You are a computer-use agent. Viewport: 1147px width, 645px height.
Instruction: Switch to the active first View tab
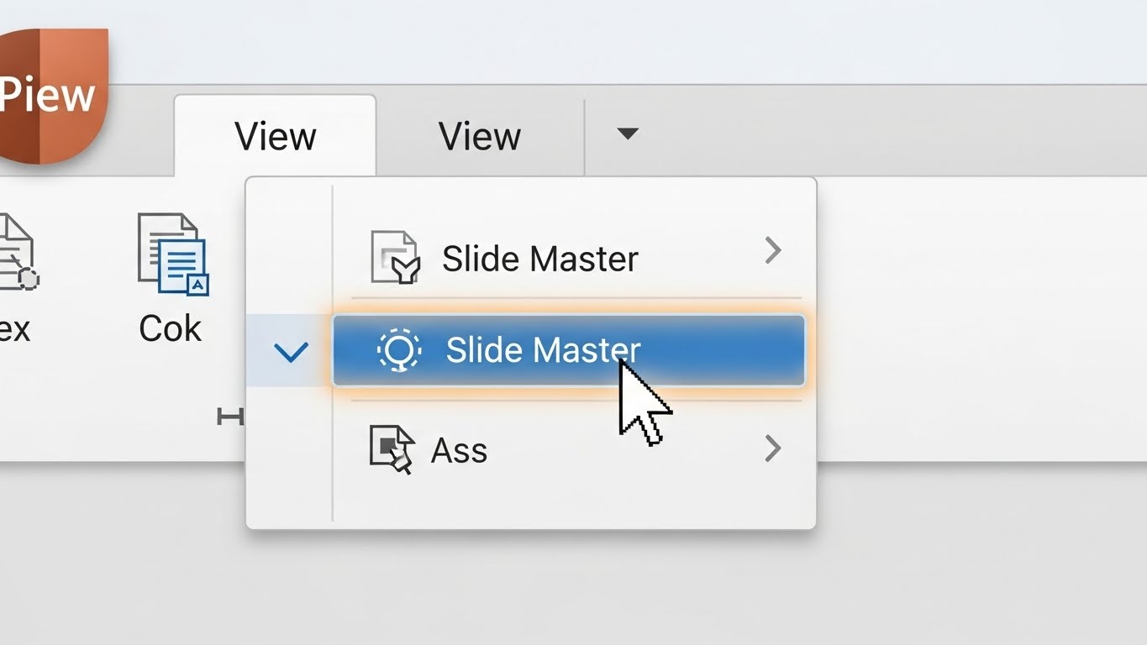pyautogui.click(x=275, y=136)
